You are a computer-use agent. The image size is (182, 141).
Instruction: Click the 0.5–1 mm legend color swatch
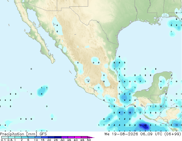[11, 137]
